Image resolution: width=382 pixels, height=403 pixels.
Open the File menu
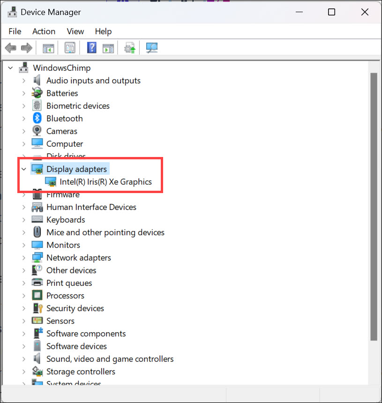(15, 31)
